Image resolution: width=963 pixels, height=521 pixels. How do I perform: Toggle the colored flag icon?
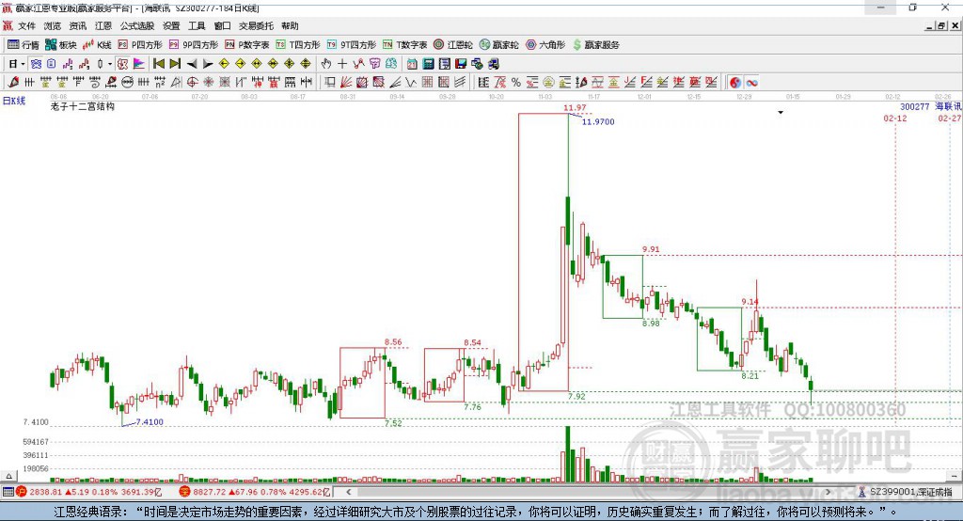[139, 64]
